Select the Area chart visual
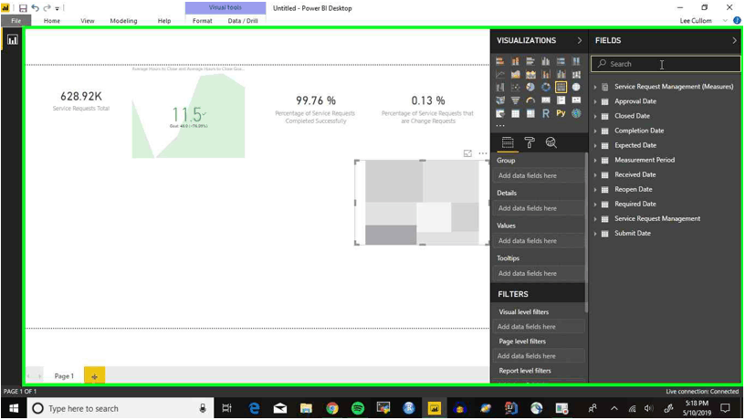745x420 pixels. pos(515,74)
